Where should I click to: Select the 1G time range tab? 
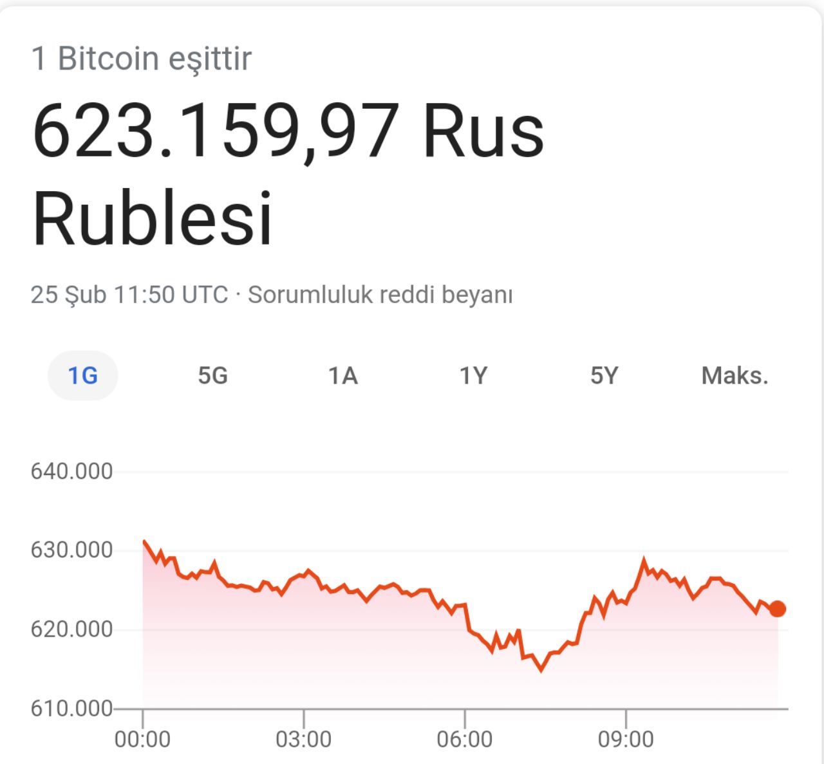[x=83, y=375]
